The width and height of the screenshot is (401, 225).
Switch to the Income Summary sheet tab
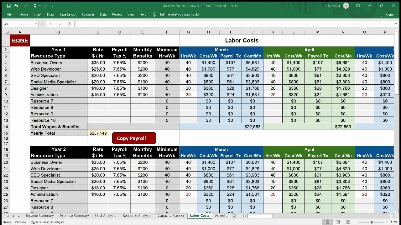(40, 216)
